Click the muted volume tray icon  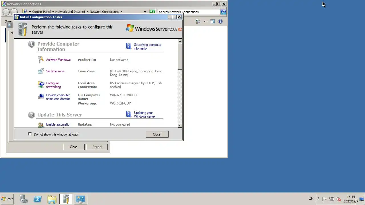click(338, 199)
